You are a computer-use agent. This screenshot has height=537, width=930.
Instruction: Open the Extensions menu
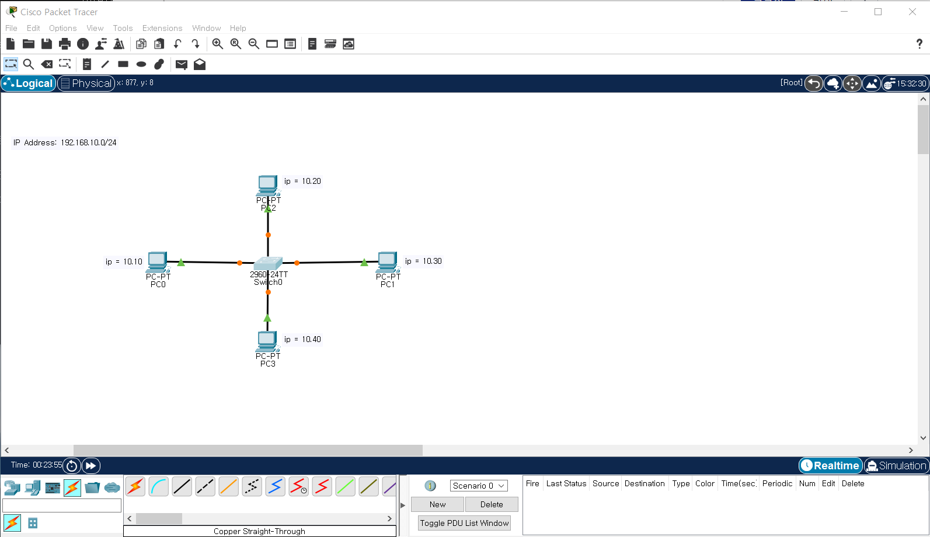(x=162, y=28)
